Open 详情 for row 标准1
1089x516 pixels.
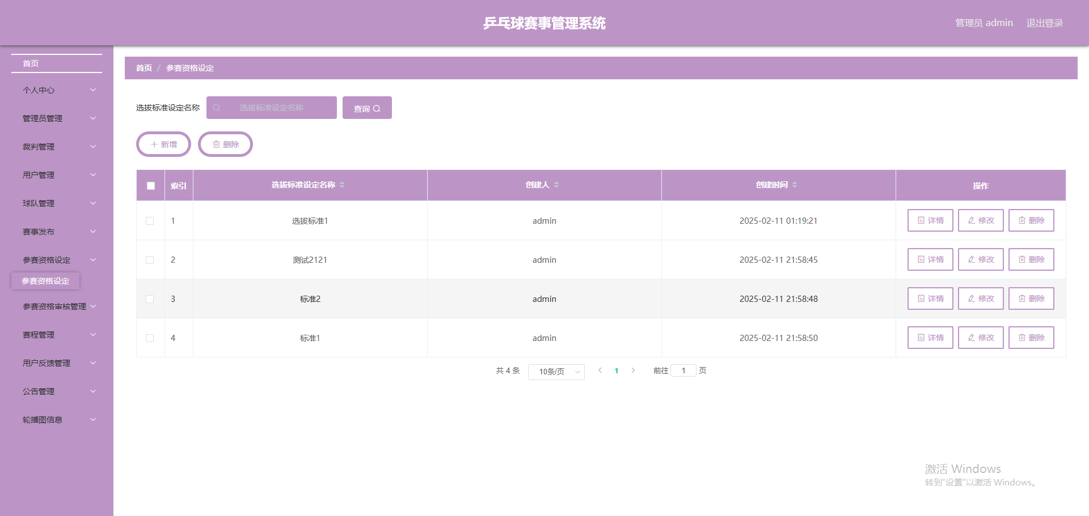(x=930, y=338)
